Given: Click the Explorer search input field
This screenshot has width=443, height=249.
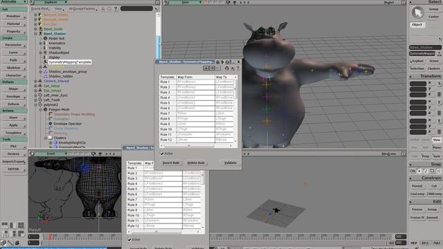Looking at the screenshot, I should tap(137, 9).
